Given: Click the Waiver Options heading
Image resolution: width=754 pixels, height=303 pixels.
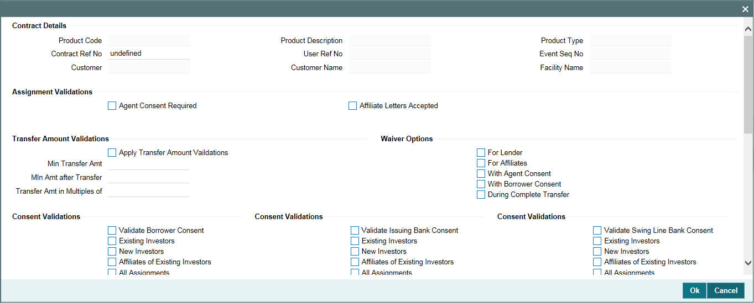Looking at the screenshot, I should click(407, 139).
